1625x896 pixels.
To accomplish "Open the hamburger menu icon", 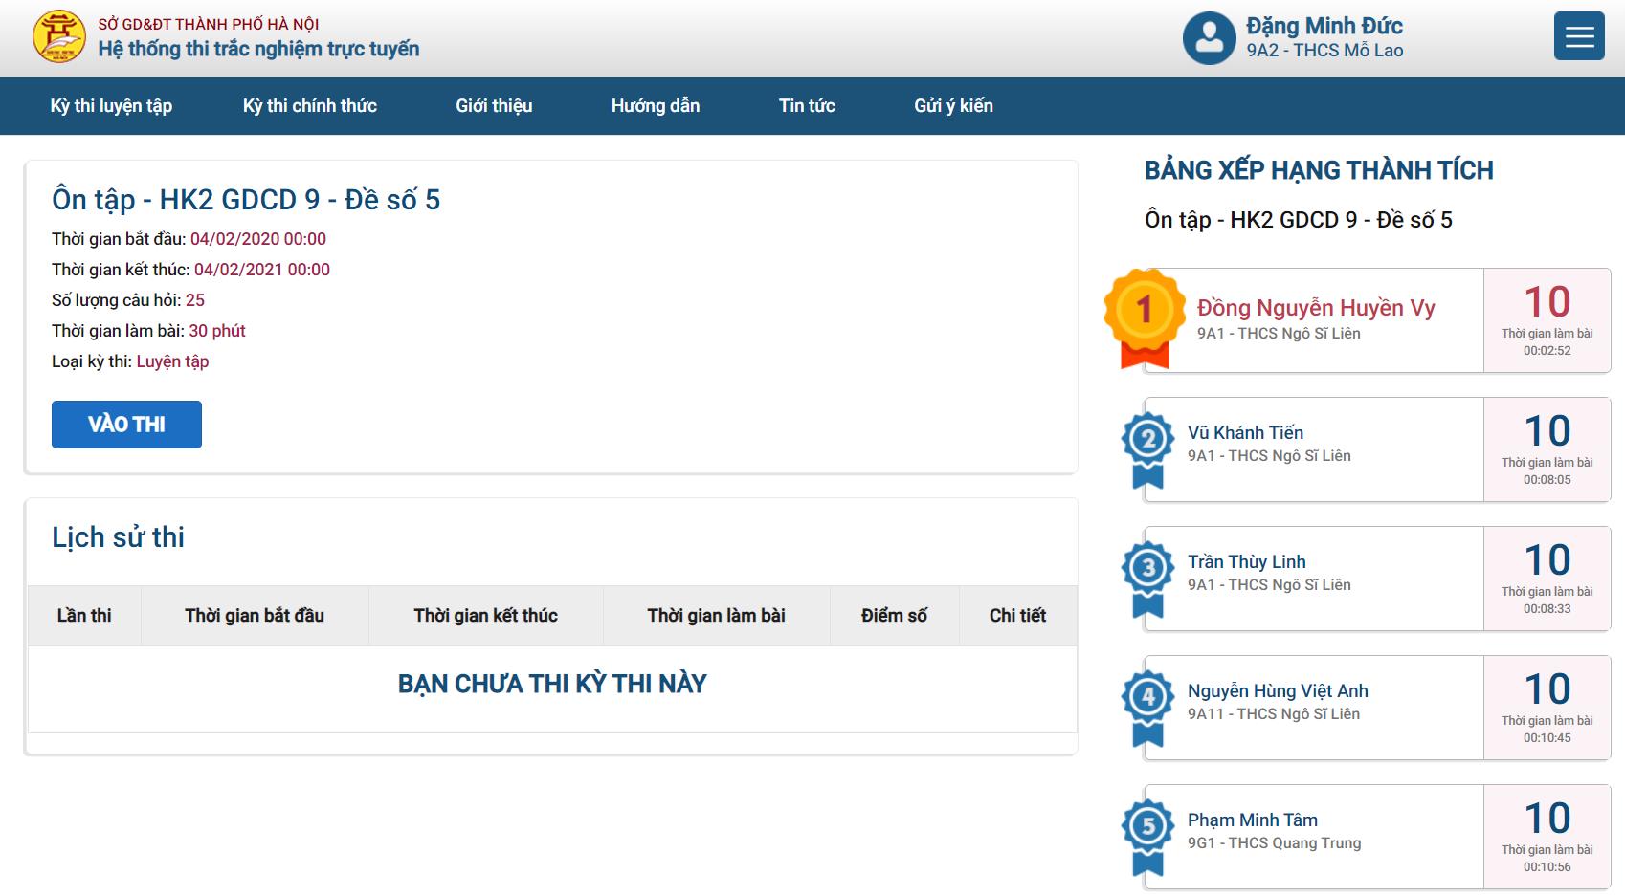I will coord(1578,37).
